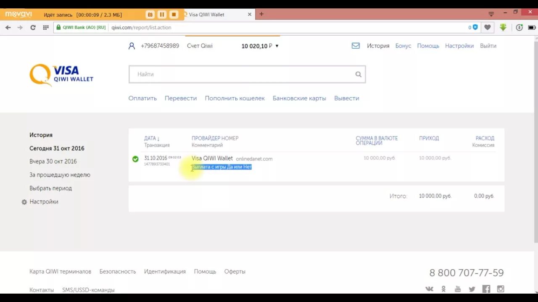Click the browser back arrow
The height and width of the screenshot is (302, 538).
pyautogui.click(x=8, y=27)
